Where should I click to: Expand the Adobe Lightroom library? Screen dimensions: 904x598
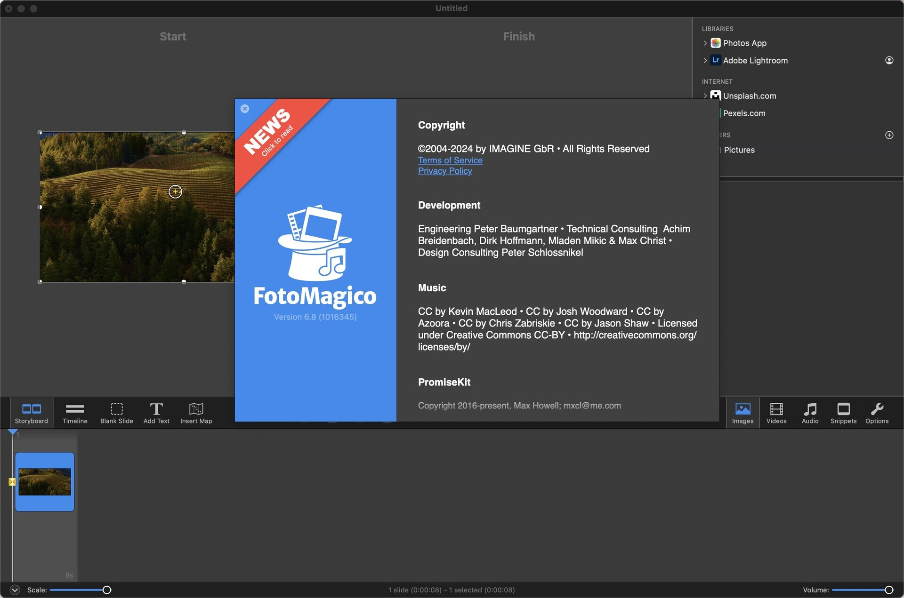click(x=705, y=60)
